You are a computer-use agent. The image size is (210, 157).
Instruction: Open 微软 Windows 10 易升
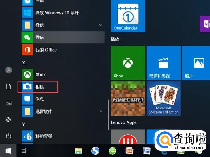[63, 13]
